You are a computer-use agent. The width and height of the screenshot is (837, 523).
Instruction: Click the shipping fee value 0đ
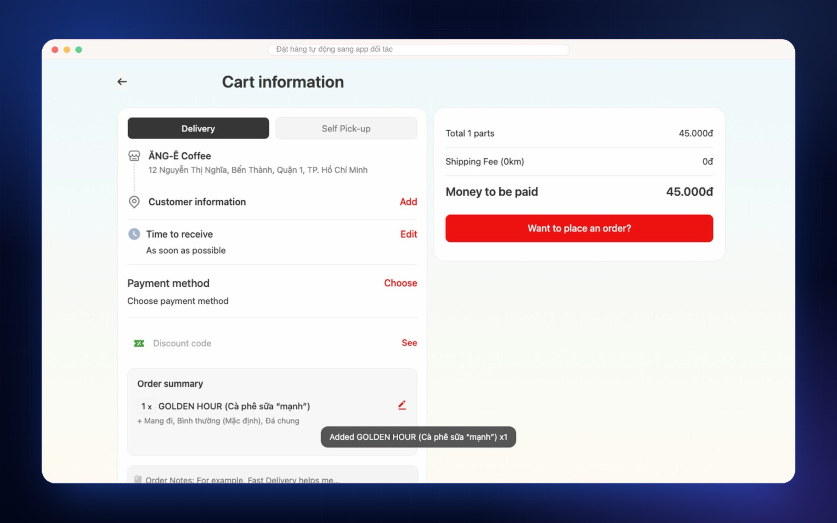click(x=707, y=162)
